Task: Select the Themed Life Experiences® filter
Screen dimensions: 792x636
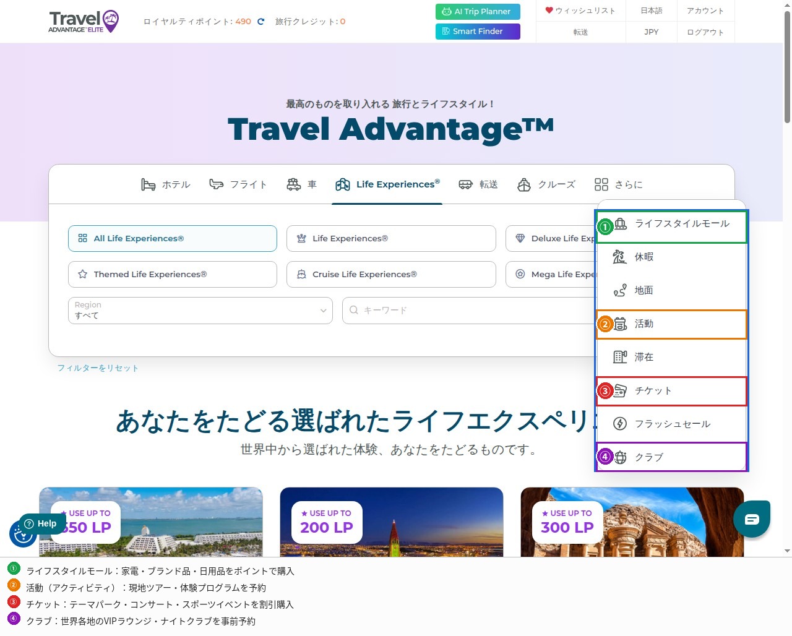Action: [x=173, y=274]
